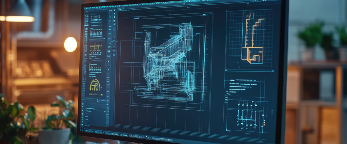Click the yellow arch diagram thumbnail in left panel
Image resolution: width=347 pixels, height=144 pixels.
[95, 85]
